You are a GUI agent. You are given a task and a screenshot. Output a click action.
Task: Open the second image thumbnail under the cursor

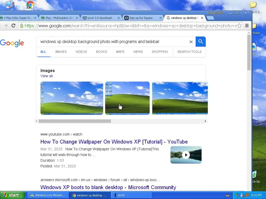127,98
